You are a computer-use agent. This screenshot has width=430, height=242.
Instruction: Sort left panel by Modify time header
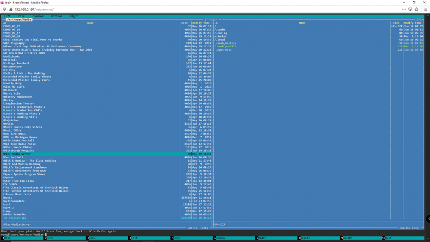(201, 23)
